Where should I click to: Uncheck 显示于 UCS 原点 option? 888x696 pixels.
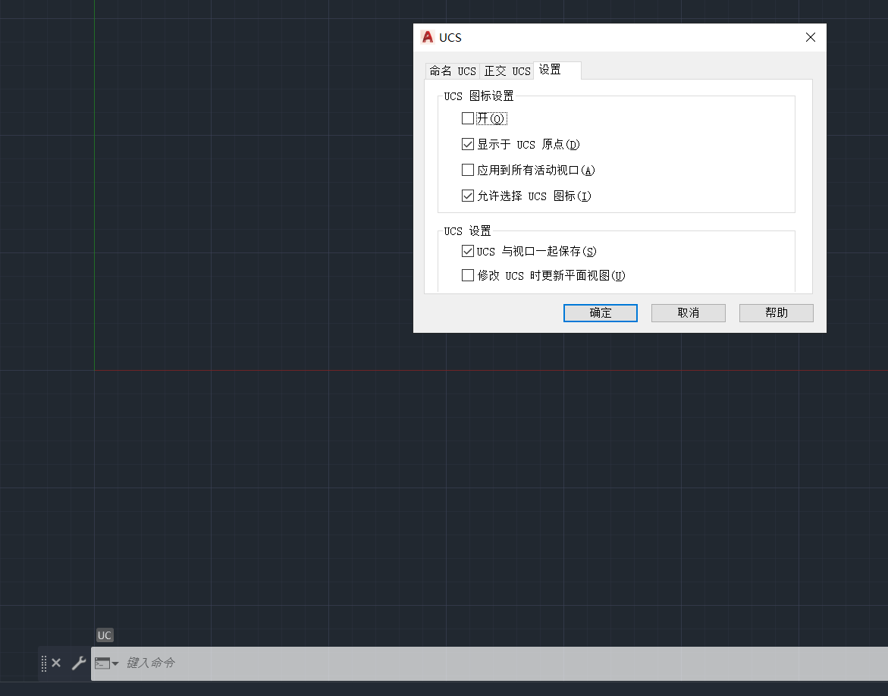[x=468, y=144]
